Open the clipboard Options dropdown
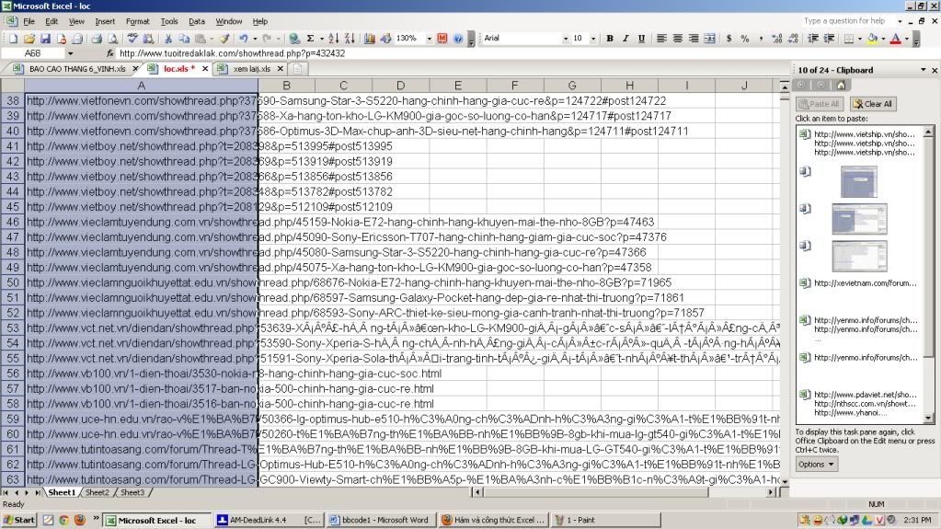941x529 pixels. (x=817, y=464)
